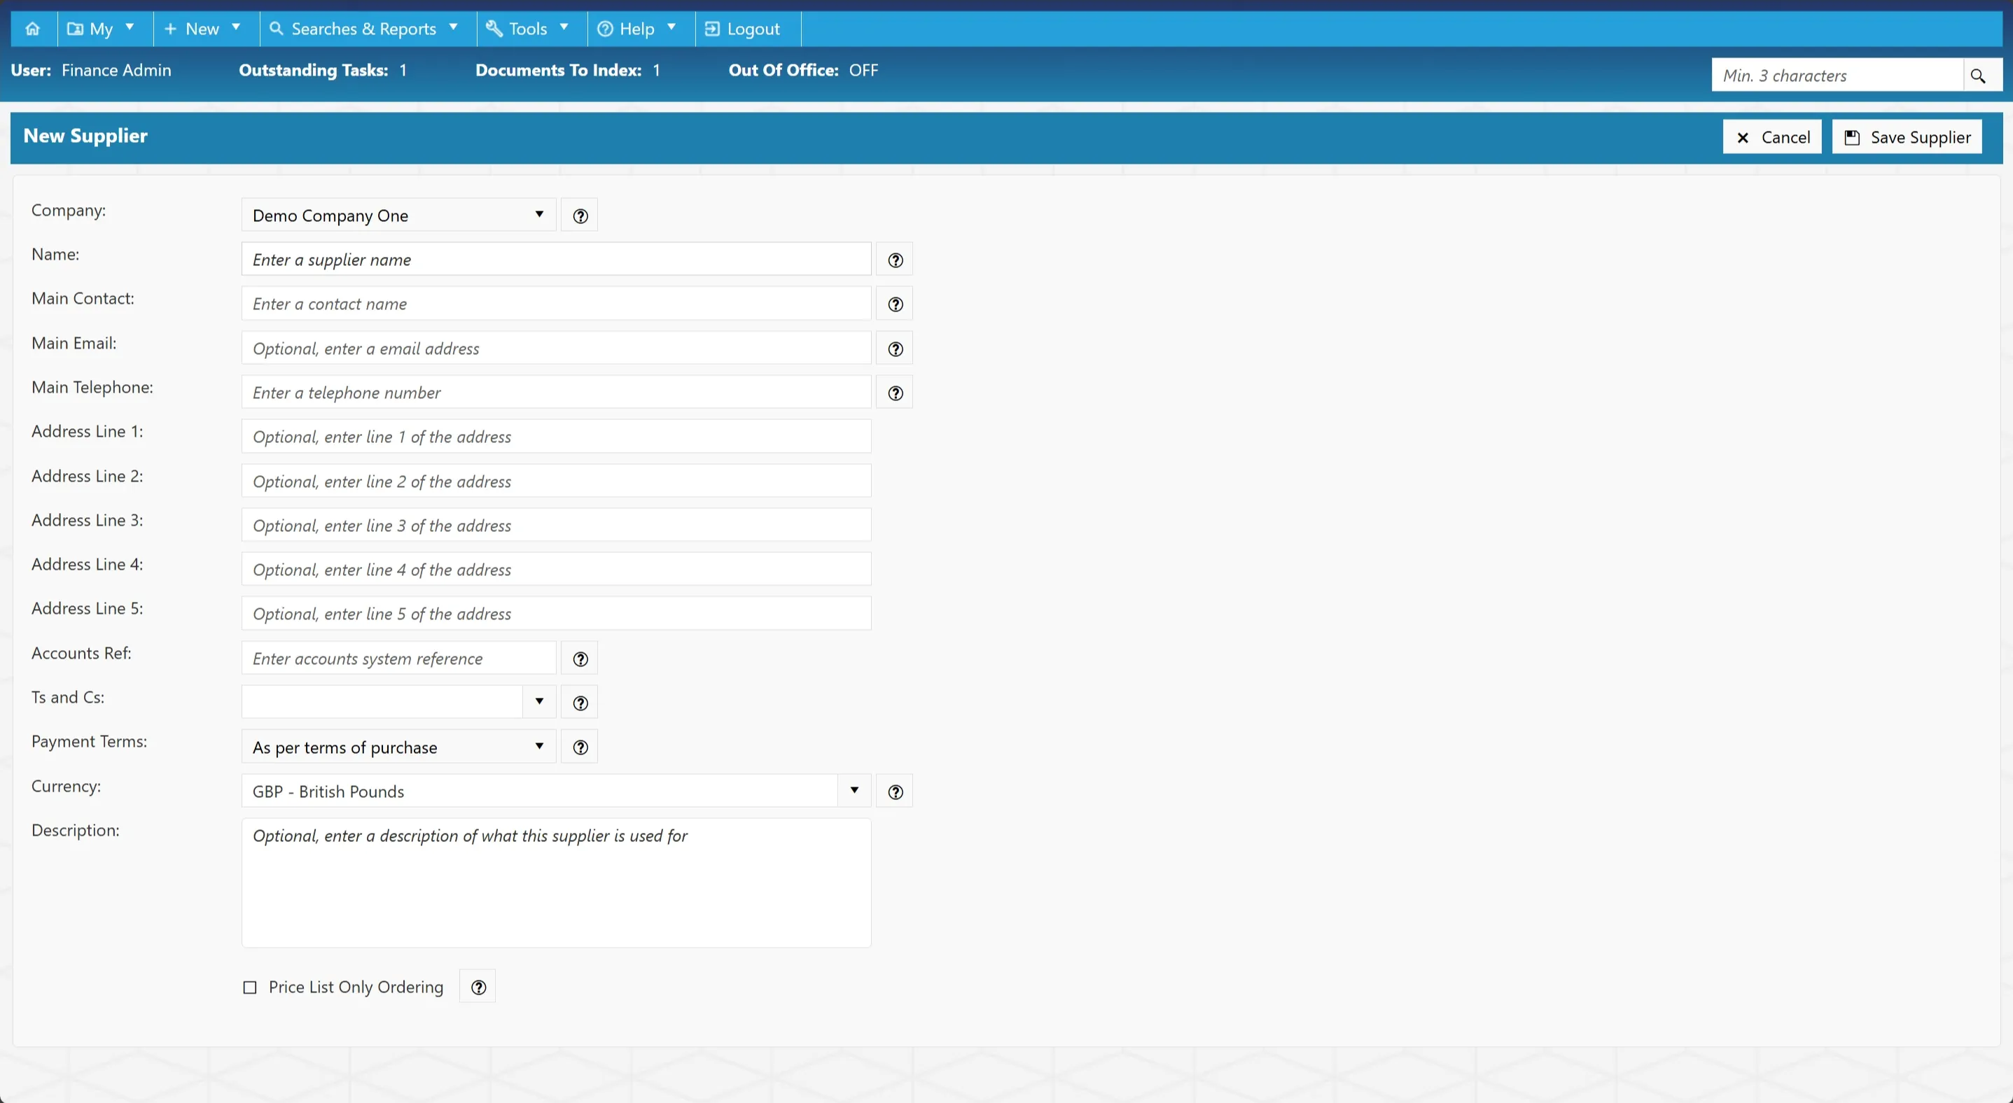This screenshot has width=2013, height=1103.
Task: Click into the Accounts Ref field
Action: (x=398, y=659)
